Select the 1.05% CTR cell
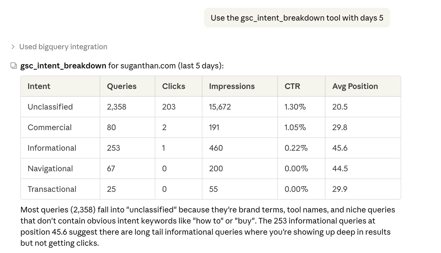This screenshot has height=253, width=441. 295,127
